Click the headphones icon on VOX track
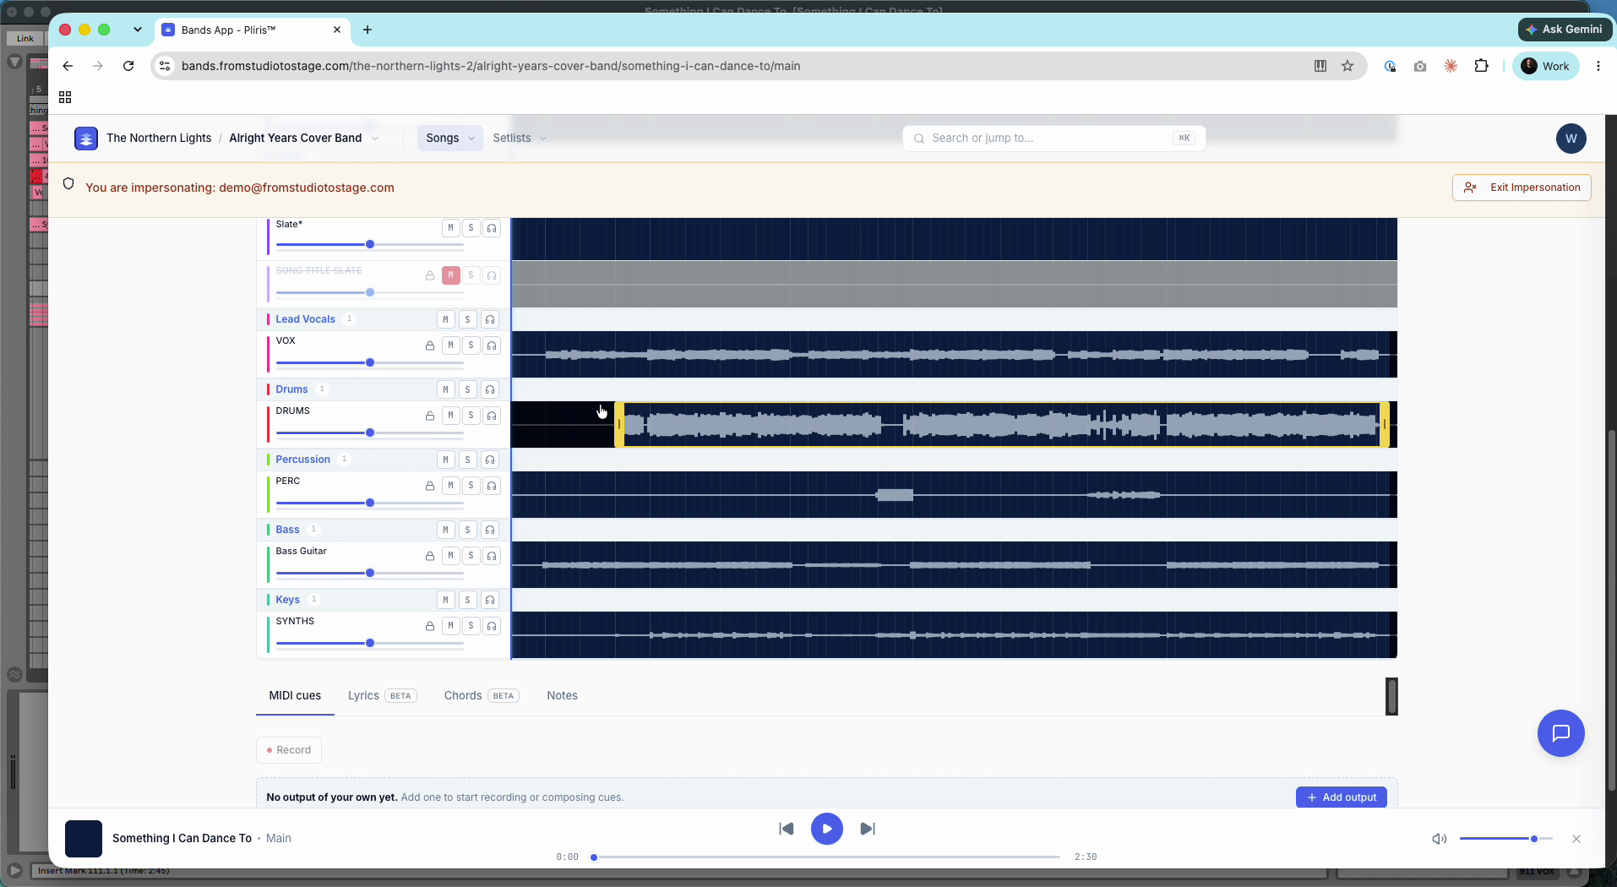1617x887 pixels. point(492,346)
